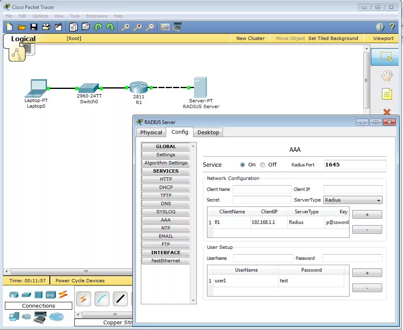403x330 pixels.
Task: Pick the Switches device category
Action: [26, 295]
